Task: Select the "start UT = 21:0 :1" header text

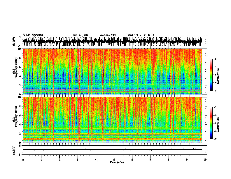Action: pyautogui.click(x=141, y=35)
